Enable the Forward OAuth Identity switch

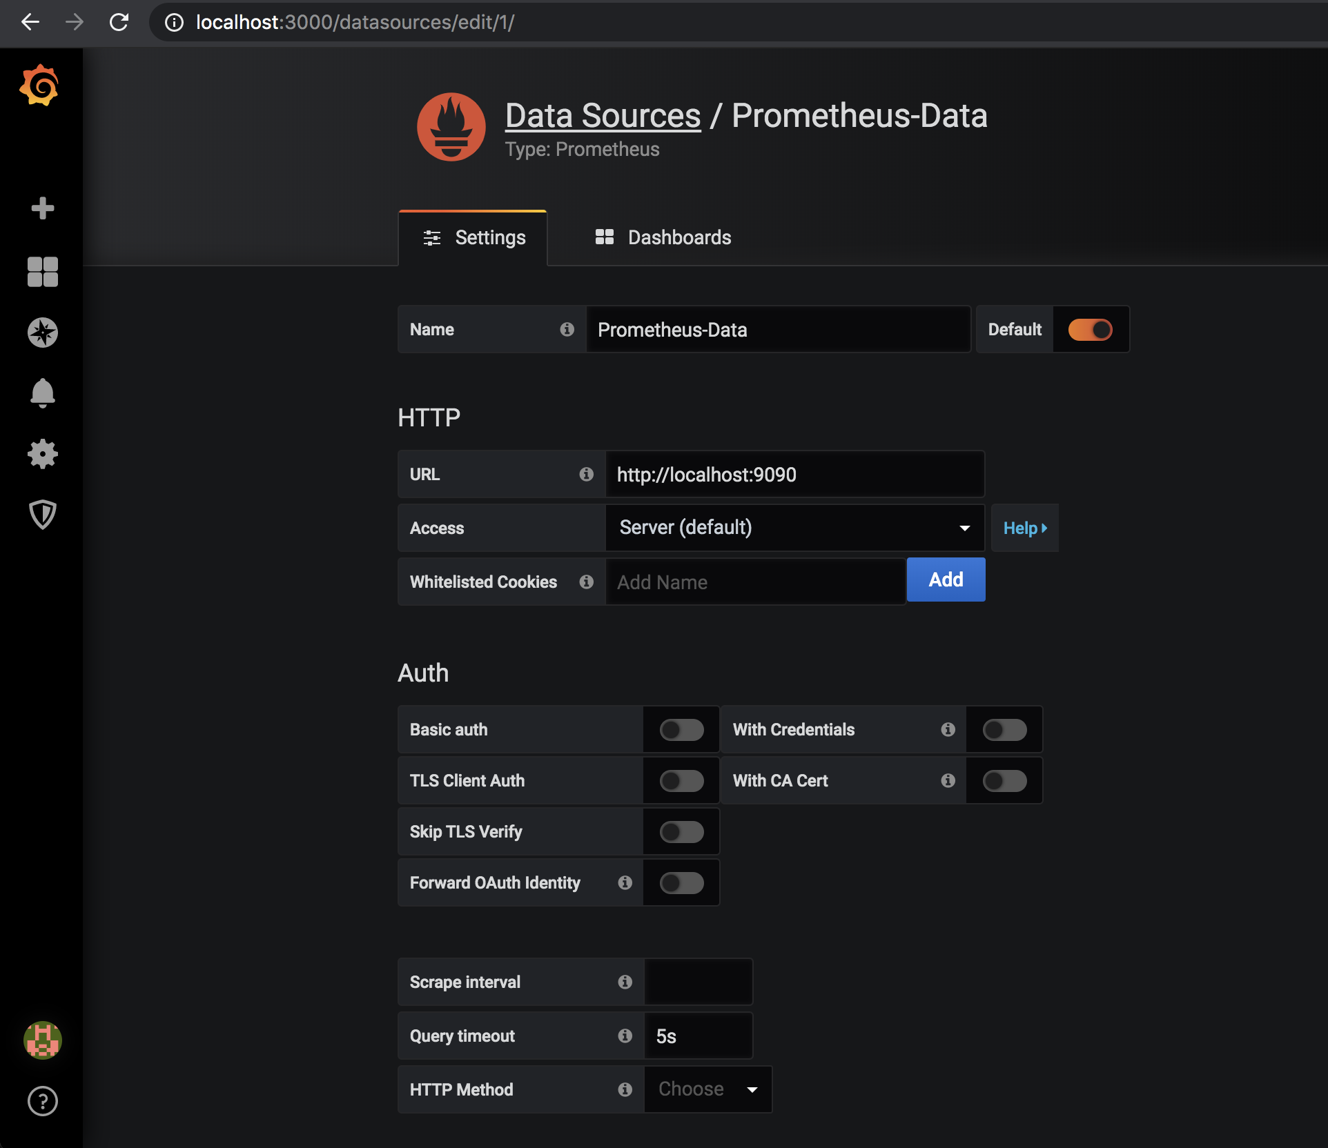tap(682, 883)
